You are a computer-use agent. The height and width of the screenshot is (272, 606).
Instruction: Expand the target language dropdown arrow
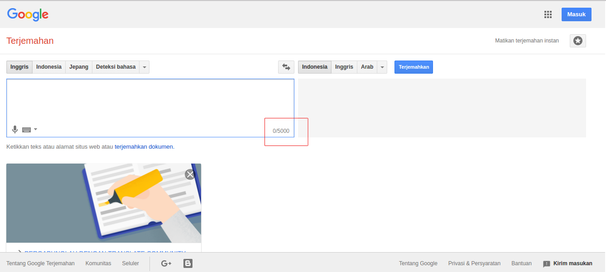(382, 67)
